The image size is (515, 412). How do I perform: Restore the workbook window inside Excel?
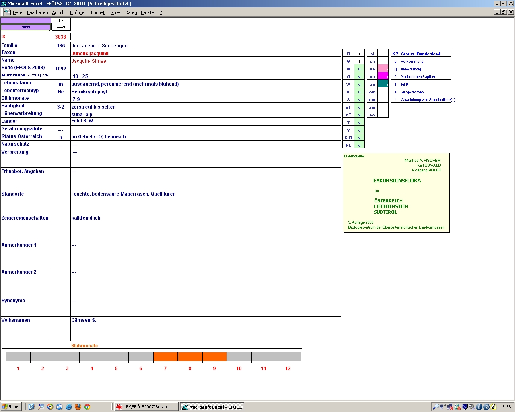coord(504,12)
